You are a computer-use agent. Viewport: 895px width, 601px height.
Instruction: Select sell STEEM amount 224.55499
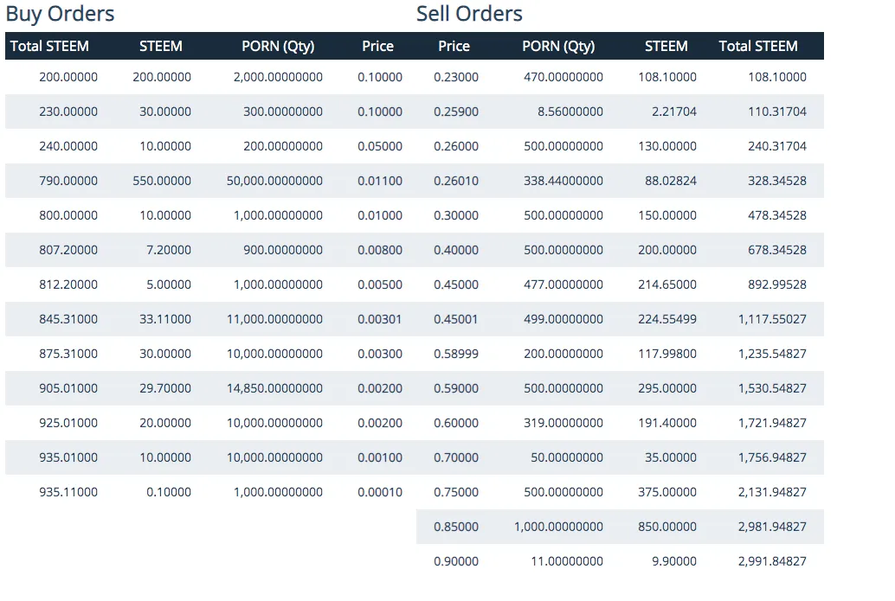coord(667,319)
